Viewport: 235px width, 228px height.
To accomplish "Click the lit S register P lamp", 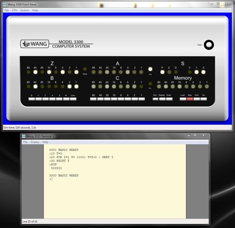I will (x=162, y=72).
